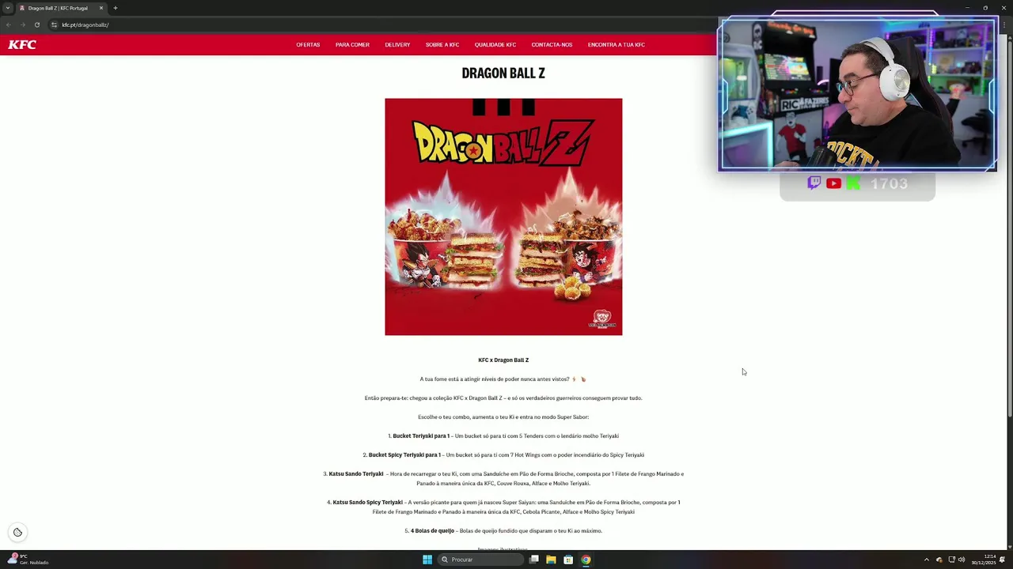Click the Chrome icon in the taskbar
Image resolution: width=1013 pixels, height=569 pixels.
pyautogui.click(x=586, y=560)
